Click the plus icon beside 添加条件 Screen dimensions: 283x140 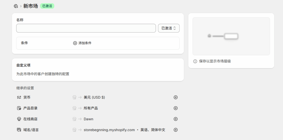pos(75,43)
